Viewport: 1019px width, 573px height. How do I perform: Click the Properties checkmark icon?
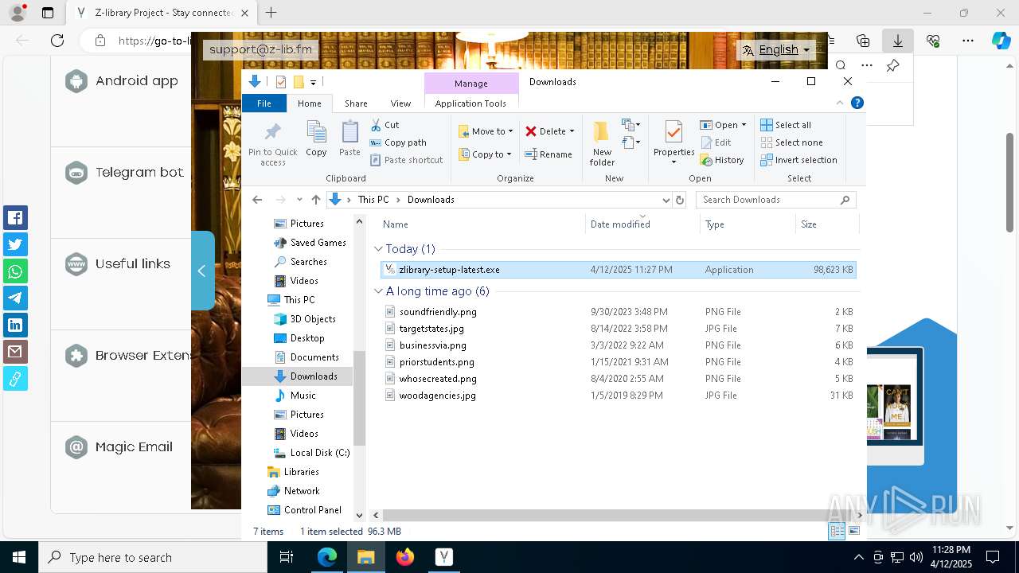click(673, 132)
